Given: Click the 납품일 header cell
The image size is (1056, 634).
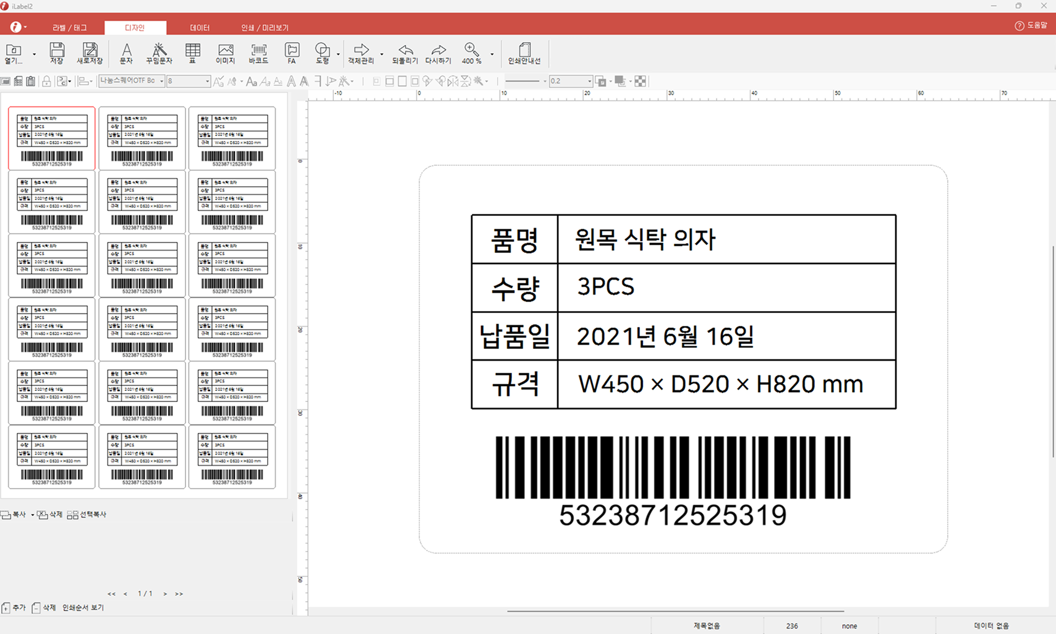Looking at the screenshot, I should point(514,336).
